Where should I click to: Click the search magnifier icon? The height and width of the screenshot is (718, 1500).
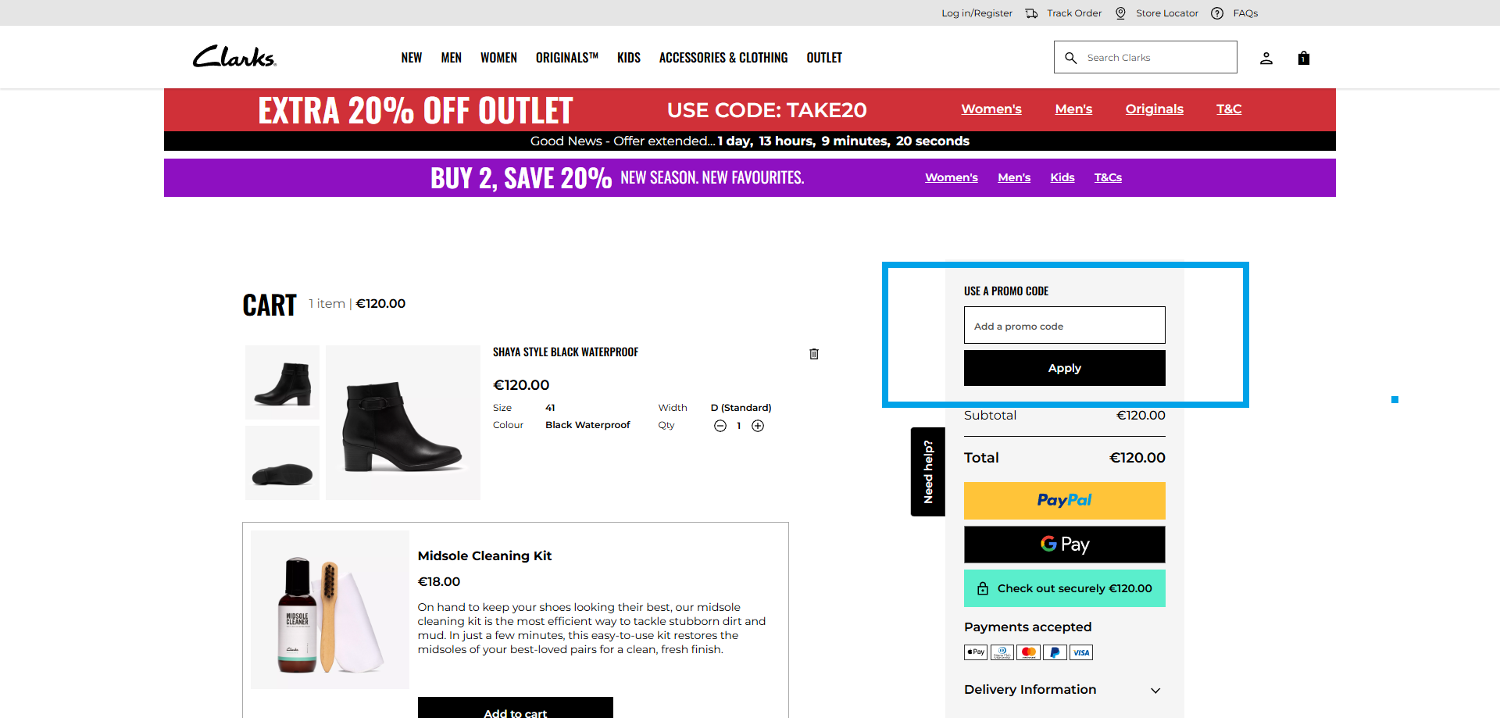coord(1071,58)
